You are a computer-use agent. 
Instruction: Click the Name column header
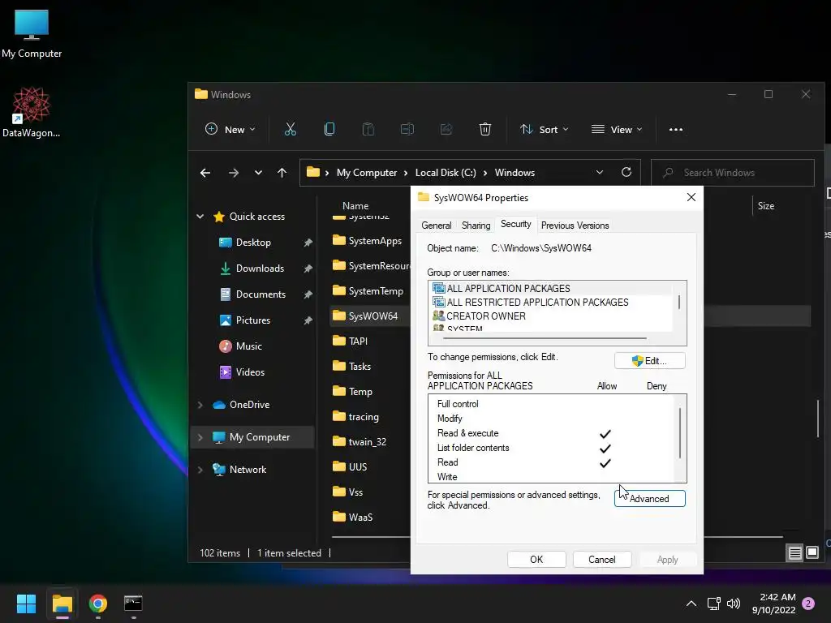pyautogui.click(x=355, y=206)
